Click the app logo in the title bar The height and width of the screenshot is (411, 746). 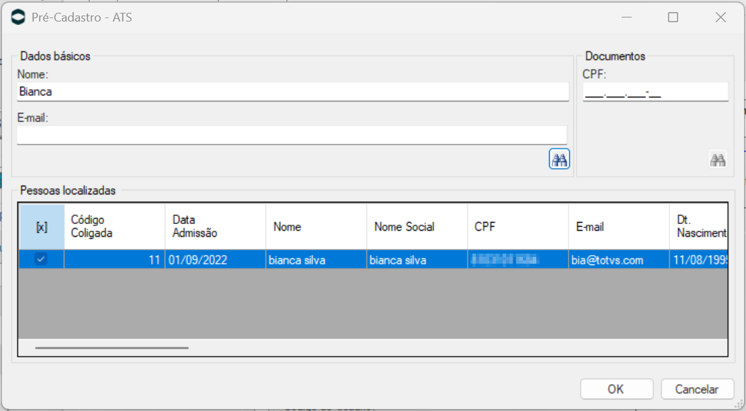(17, 17)
